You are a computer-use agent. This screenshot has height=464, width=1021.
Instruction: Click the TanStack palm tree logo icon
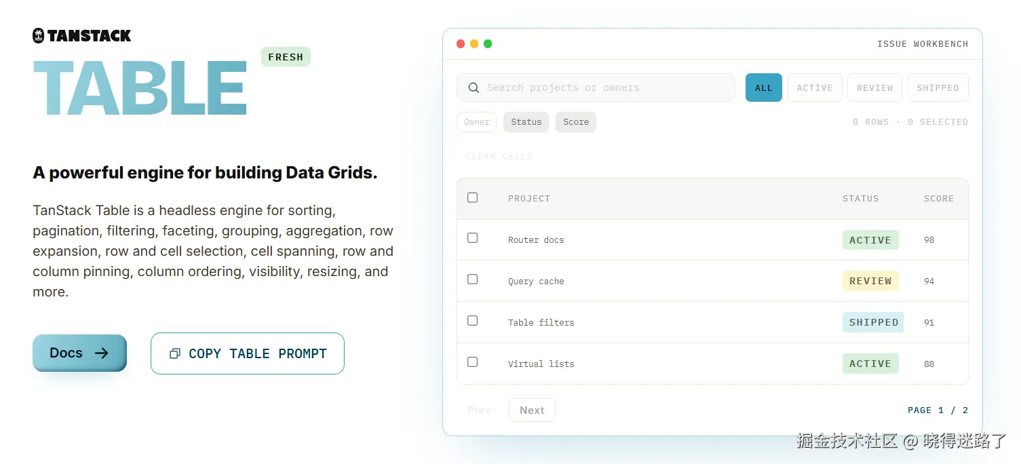[x=39, y=35]
